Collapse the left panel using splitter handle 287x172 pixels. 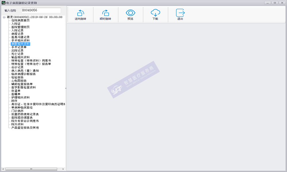(x=66, y=88)
